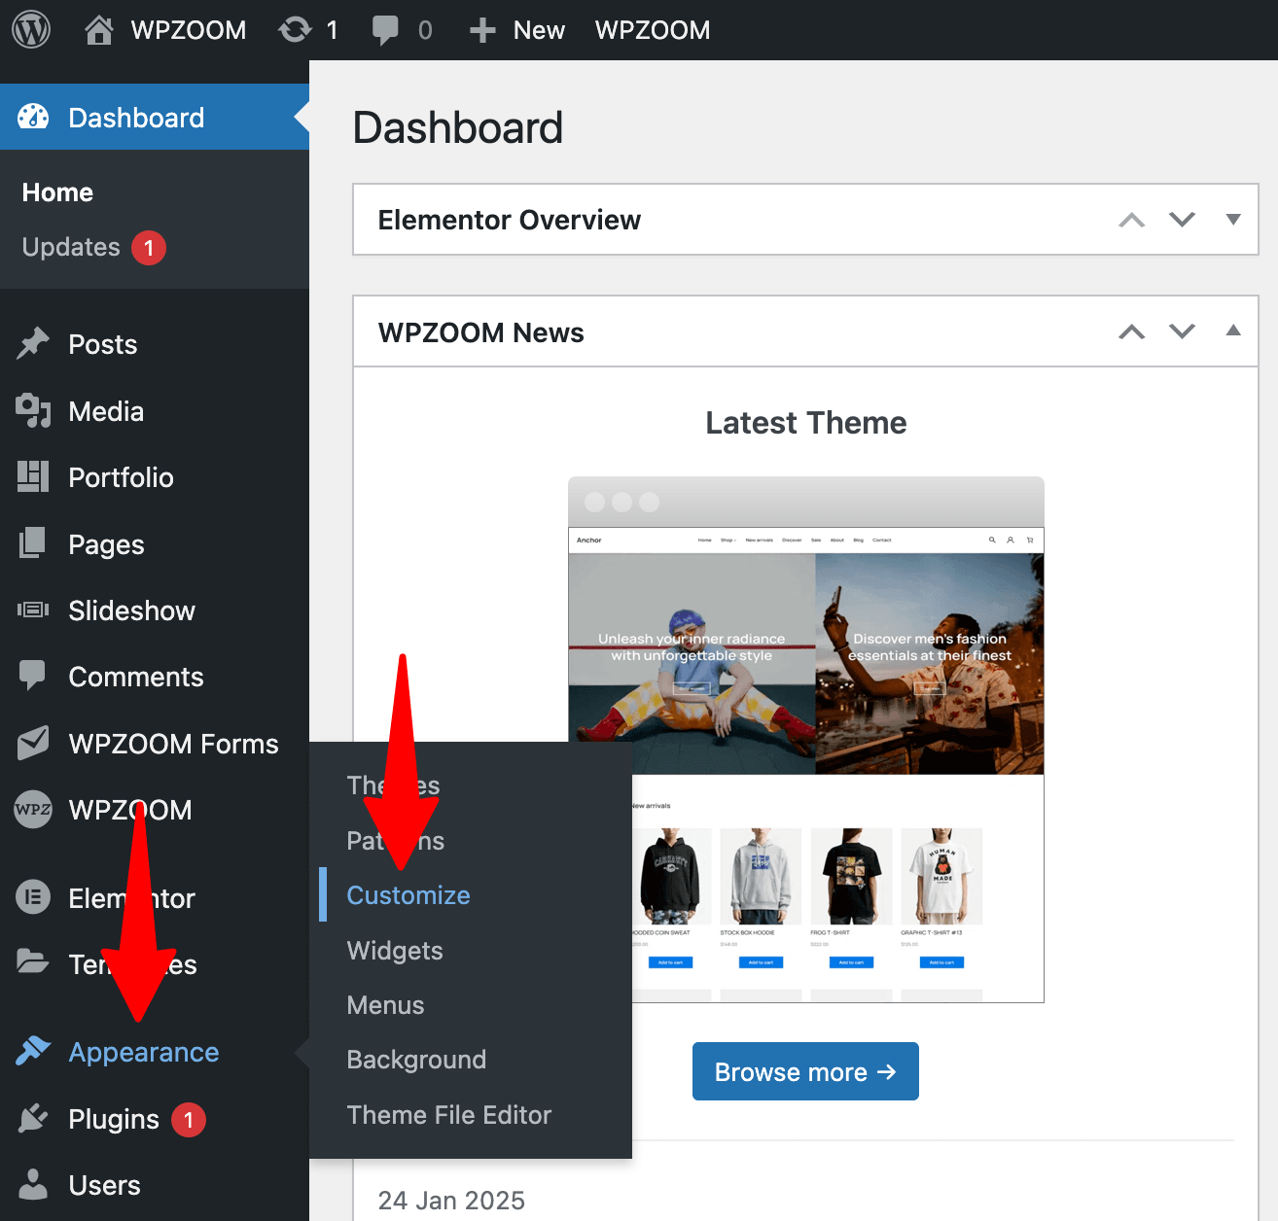Open Media in sidebar menu

106,411
